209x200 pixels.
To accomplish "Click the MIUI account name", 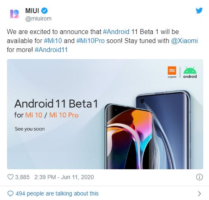I will click(x=32, y=11).
